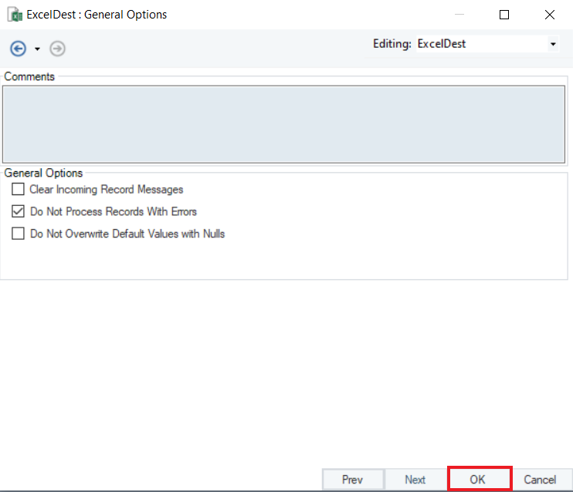
Task: Close the window using the X
Action: click(x=549, y=15)
